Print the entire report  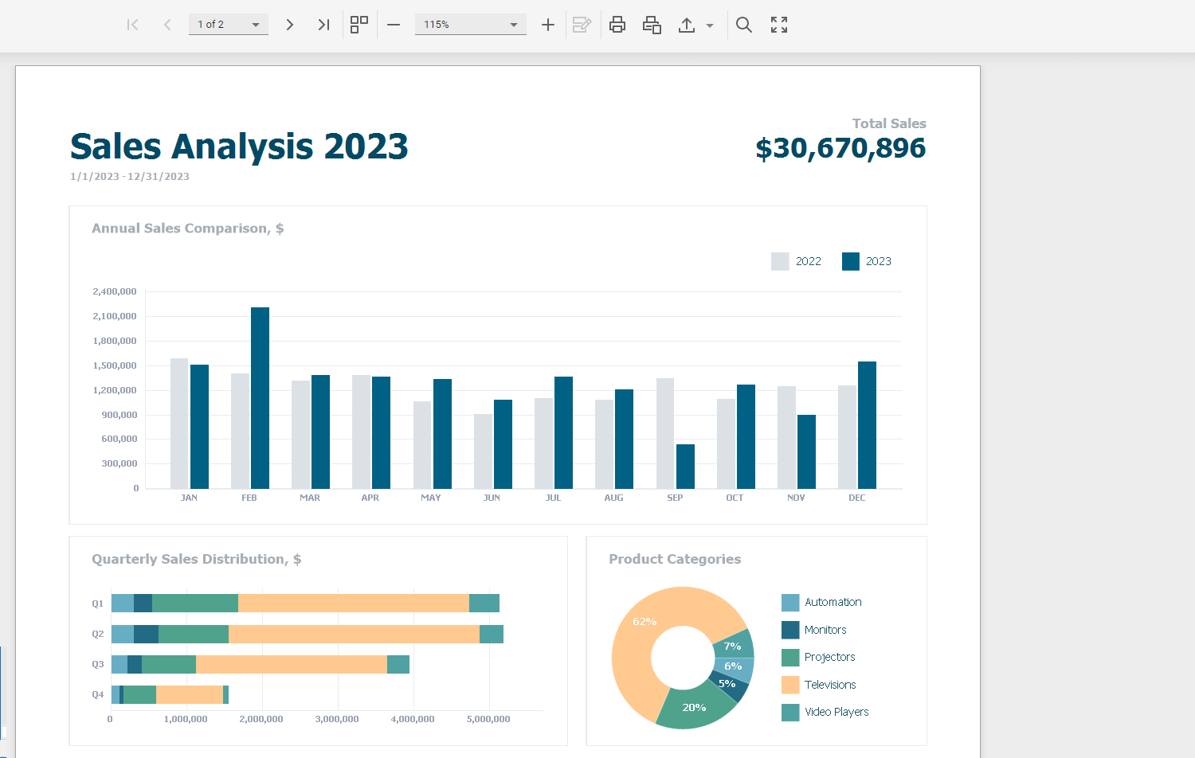[x=617, y=25]
